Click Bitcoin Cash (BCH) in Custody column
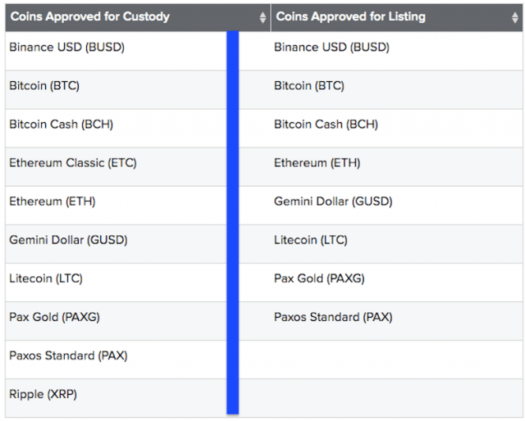This screenshot has width=525, height=421. [x=61, y=124]
